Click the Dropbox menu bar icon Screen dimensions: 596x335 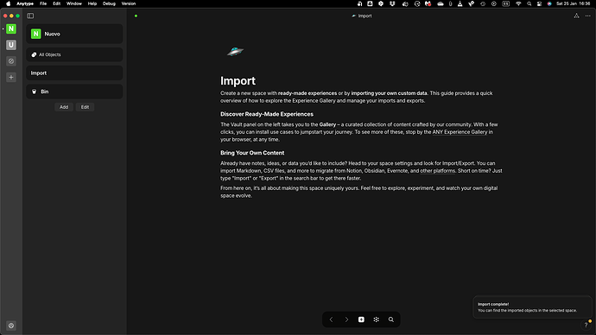click(392, 3)
